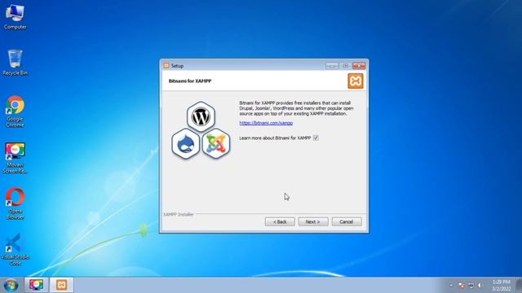Click the 'XAMPP Installer' footer text
522x293 pixels.
179,215
